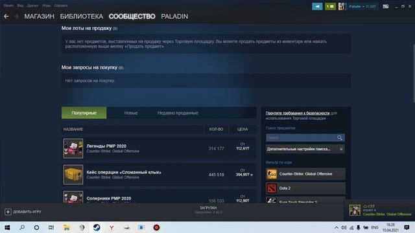Go to PALADIN profile section
The width and height of the screenshot is (415, 233).
pyautogui.click(x=174, y=16)
